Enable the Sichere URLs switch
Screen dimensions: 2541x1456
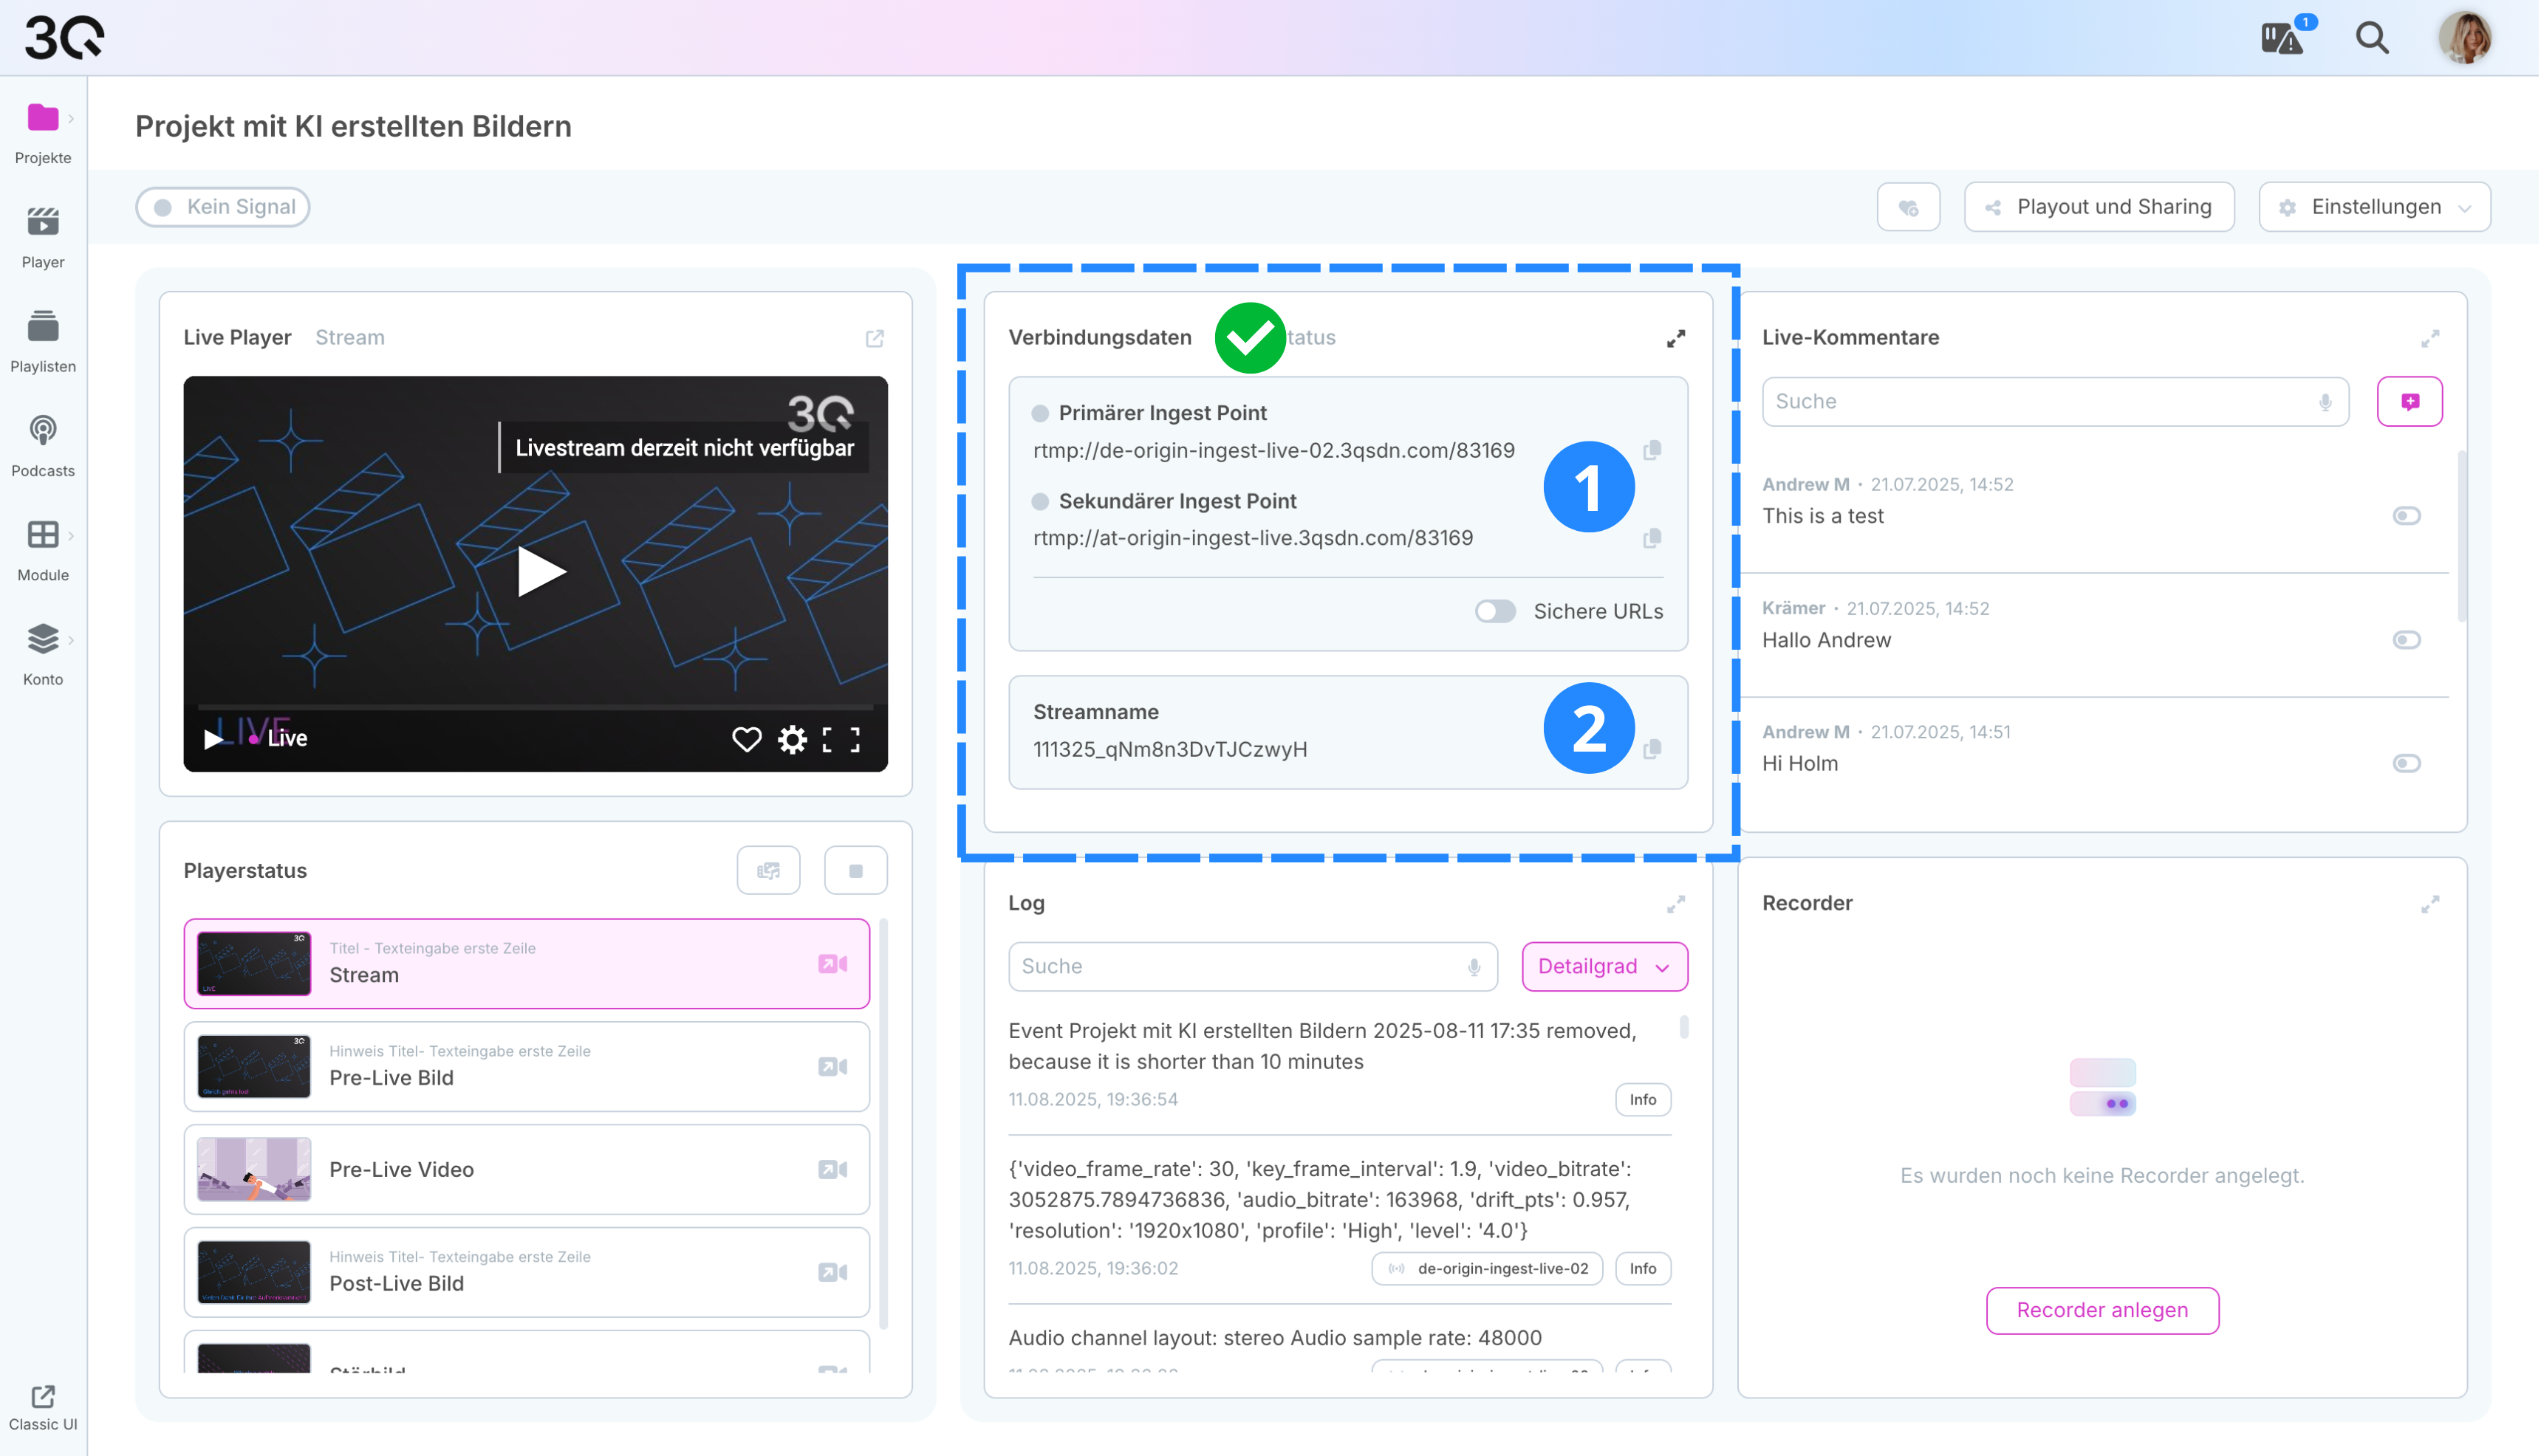click(1496, 611)
